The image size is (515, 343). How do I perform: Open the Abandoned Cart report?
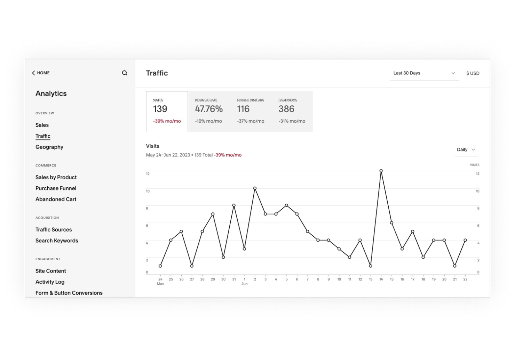(x=56, y=199)
